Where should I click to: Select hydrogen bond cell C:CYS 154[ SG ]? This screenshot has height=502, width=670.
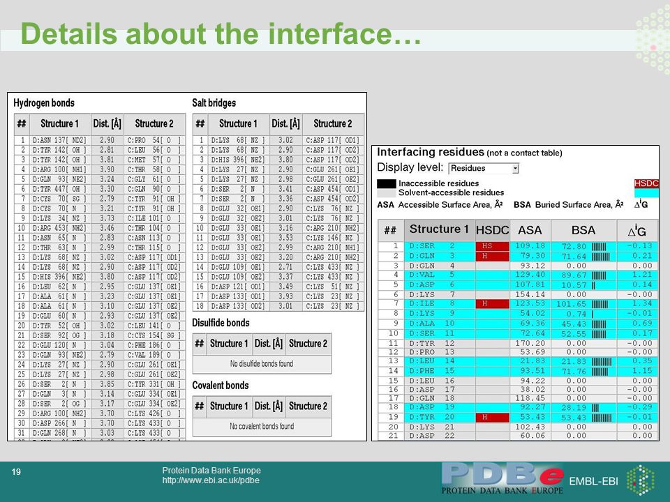[154, 335]
